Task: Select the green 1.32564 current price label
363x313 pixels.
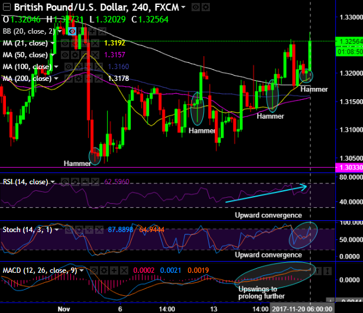Action: tap(349, 41)
